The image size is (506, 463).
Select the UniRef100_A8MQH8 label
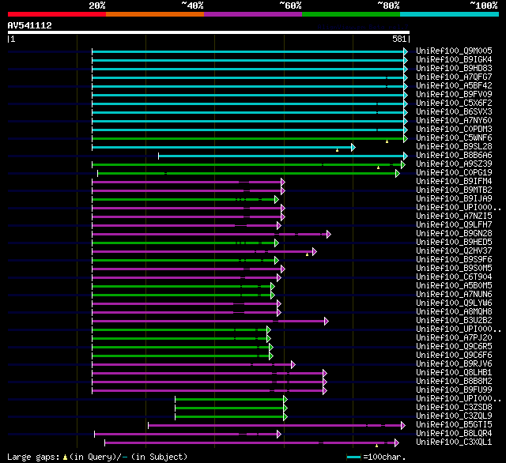454,312
